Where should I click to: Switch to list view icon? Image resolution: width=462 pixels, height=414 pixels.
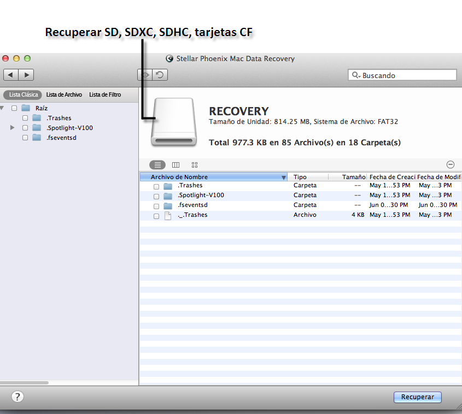(157, 165)
